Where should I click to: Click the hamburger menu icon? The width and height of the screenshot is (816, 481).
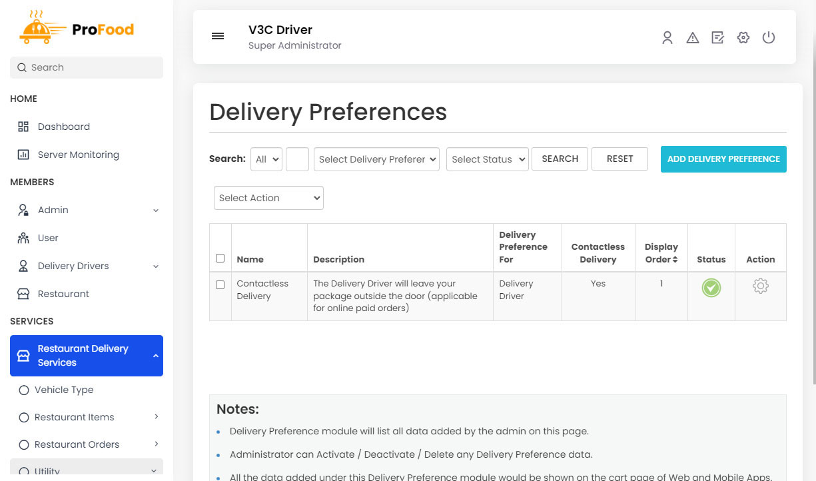coord(218,37)
